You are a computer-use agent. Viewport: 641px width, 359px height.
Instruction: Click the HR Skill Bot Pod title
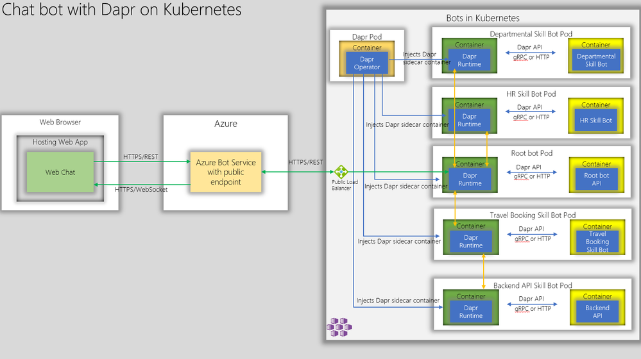click(x=531, y=94)
